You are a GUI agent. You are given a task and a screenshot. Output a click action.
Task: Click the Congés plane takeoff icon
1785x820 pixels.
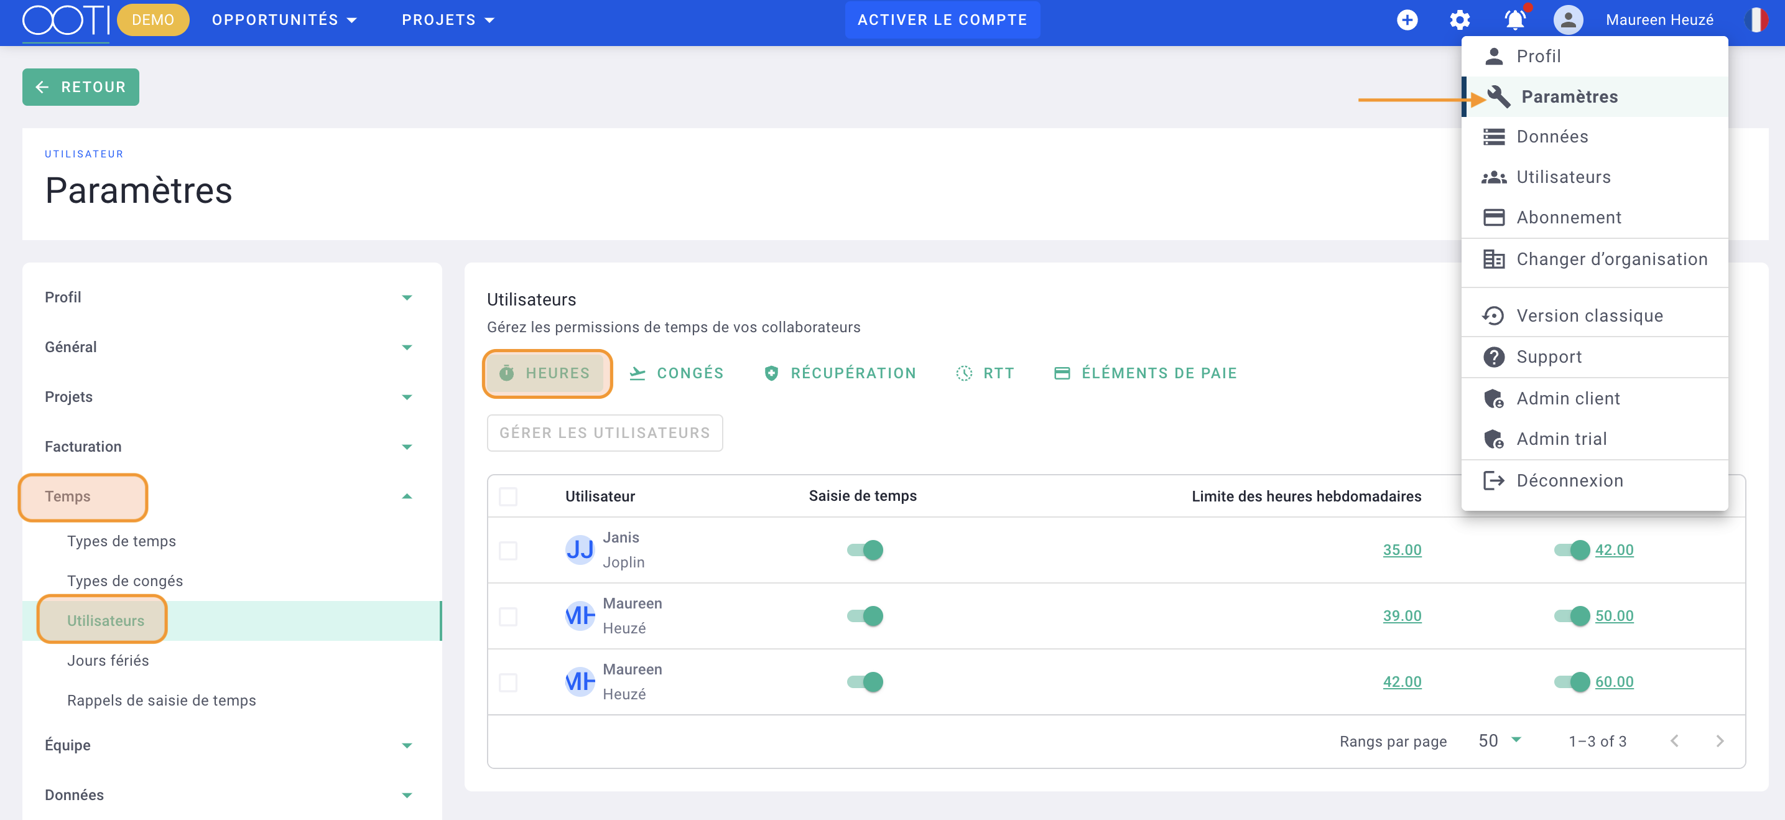pyautogui.click(x=637, y=373)
